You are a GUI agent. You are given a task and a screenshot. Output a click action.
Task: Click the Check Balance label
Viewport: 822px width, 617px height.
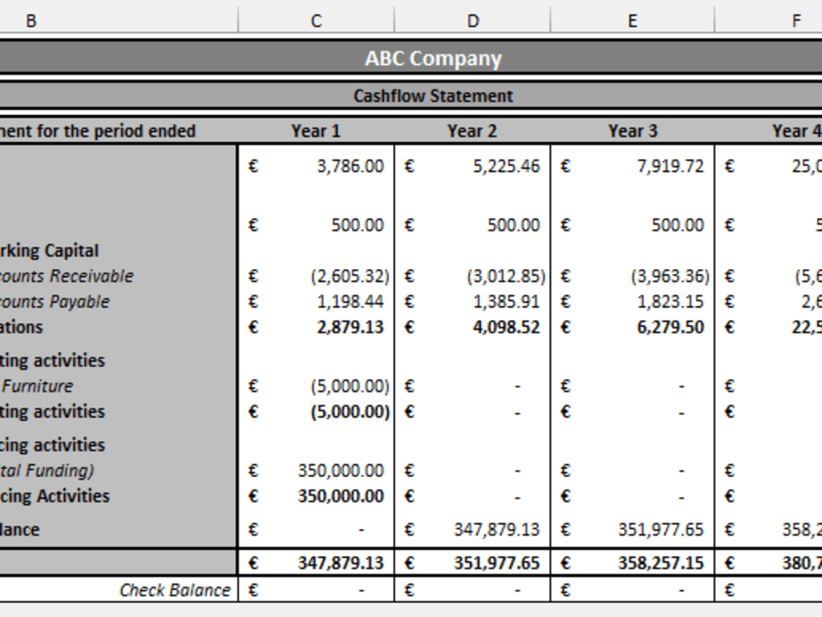coord(175,590)
